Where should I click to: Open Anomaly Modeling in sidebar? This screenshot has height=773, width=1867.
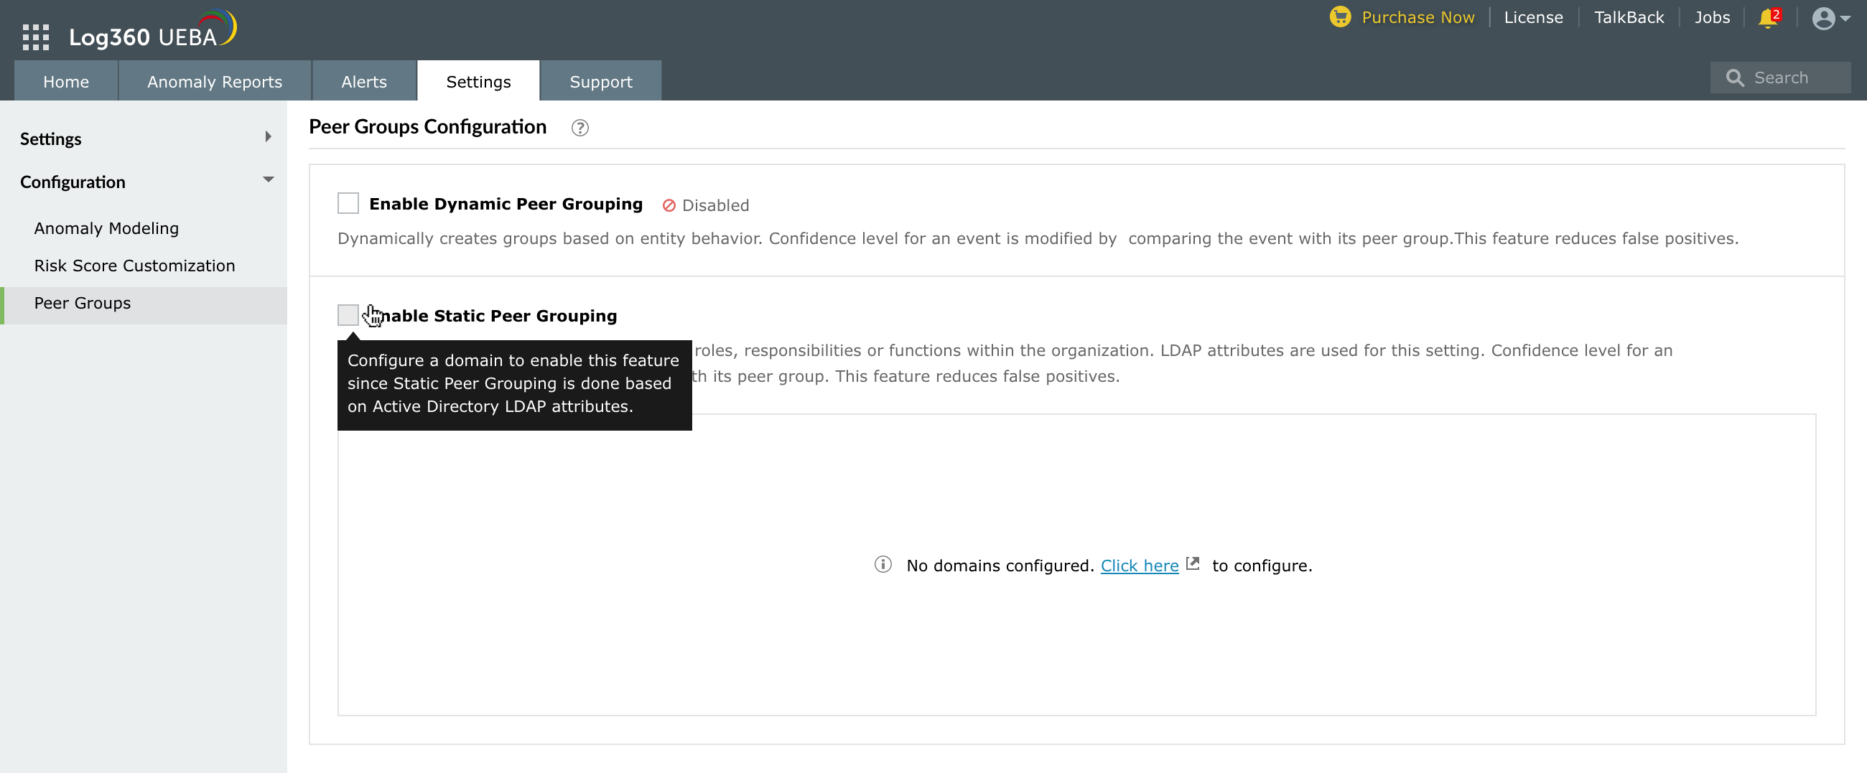point(106,228)
